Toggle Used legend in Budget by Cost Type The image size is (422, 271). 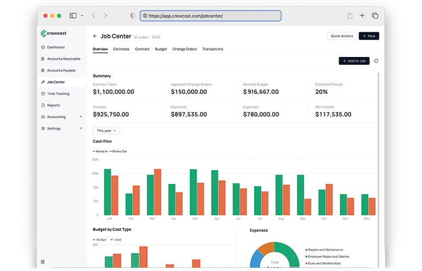point(116,239)
